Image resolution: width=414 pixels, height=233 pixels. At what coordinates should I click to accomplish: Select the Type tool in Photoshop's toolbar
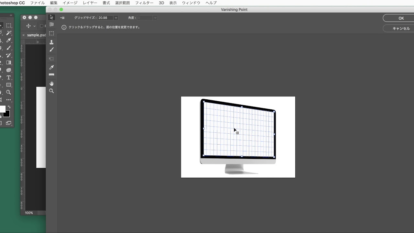tap(8, 78)
